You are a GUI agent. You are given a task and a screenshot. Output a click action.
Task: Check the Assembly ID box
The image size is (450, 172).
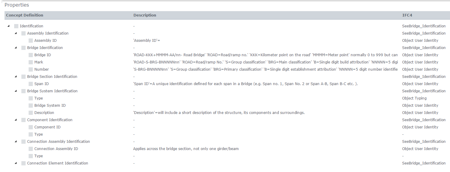[x=31, y=41]
